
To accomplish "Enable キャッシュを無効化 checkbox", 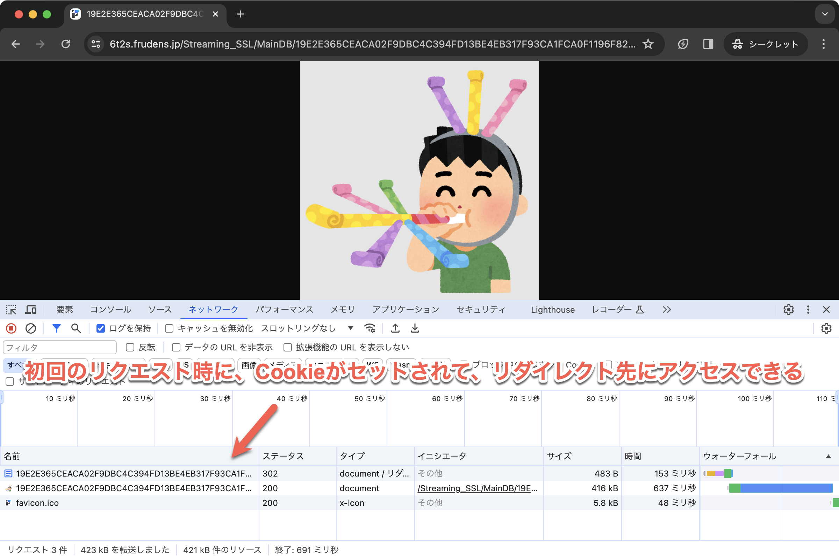I will pyautogui.click(x=169, y=328).
